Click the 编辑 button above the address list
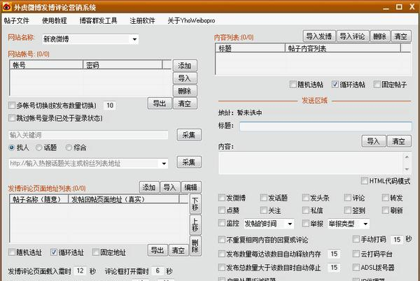The image size is (420, 281). click(190, 187)
